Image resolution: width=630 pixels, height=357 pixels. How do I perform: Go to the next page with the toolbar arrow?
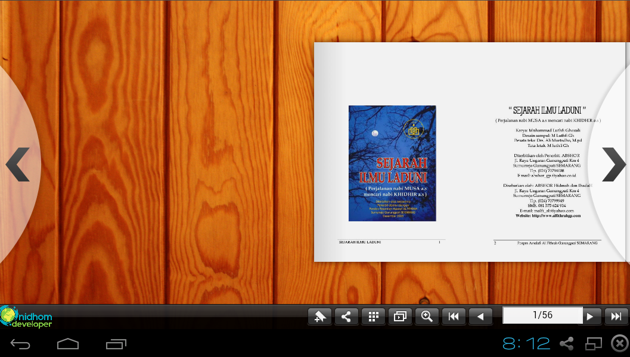pos(590,317)
